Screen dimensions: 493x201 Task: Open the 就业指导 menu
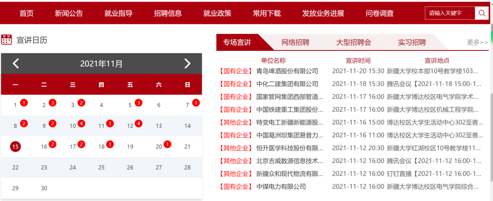click(x=118, y=13)
